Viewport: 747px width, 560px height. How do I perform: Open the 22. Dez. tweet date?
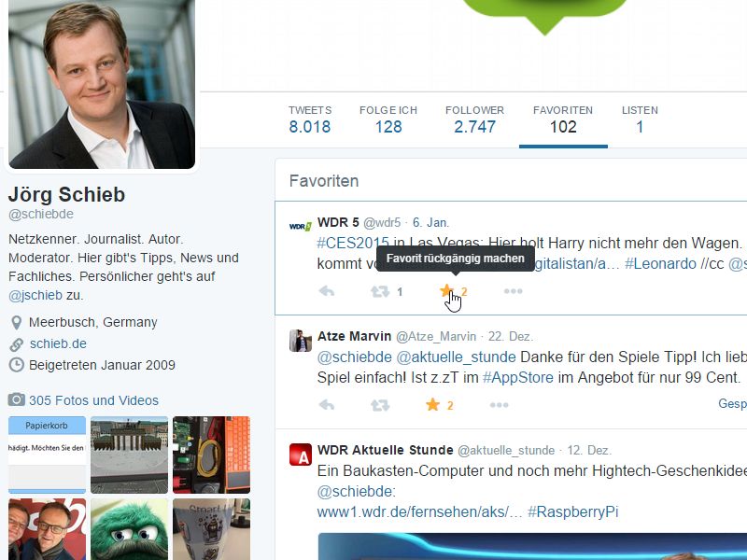[510, 337]
